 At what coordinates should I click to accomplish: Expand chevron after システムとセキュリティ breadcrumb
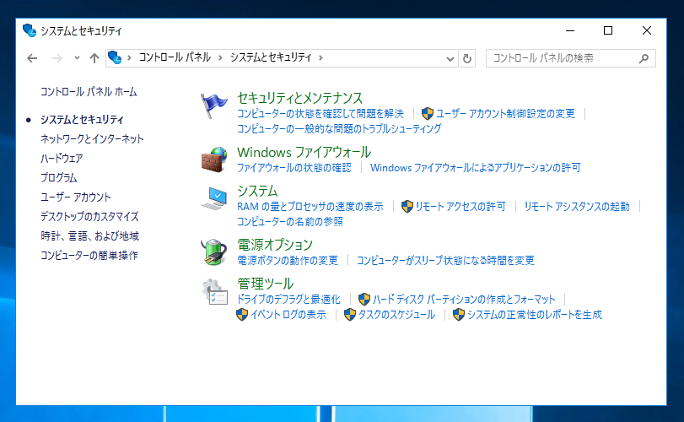coord(320,57)
